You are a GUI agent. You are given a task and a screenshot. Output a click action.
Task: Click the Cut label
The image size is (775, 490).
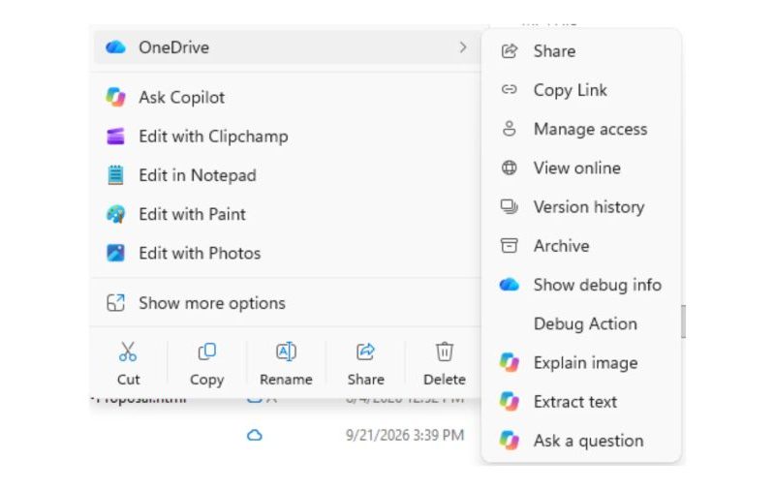(x=129, y=380)
